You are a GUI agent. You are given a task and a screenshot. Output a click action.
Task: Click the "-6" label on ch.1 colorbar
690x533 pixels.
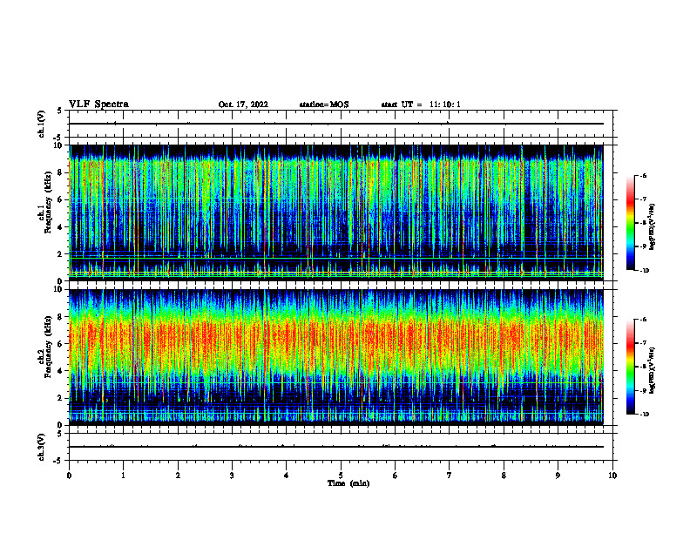point(643,175)
